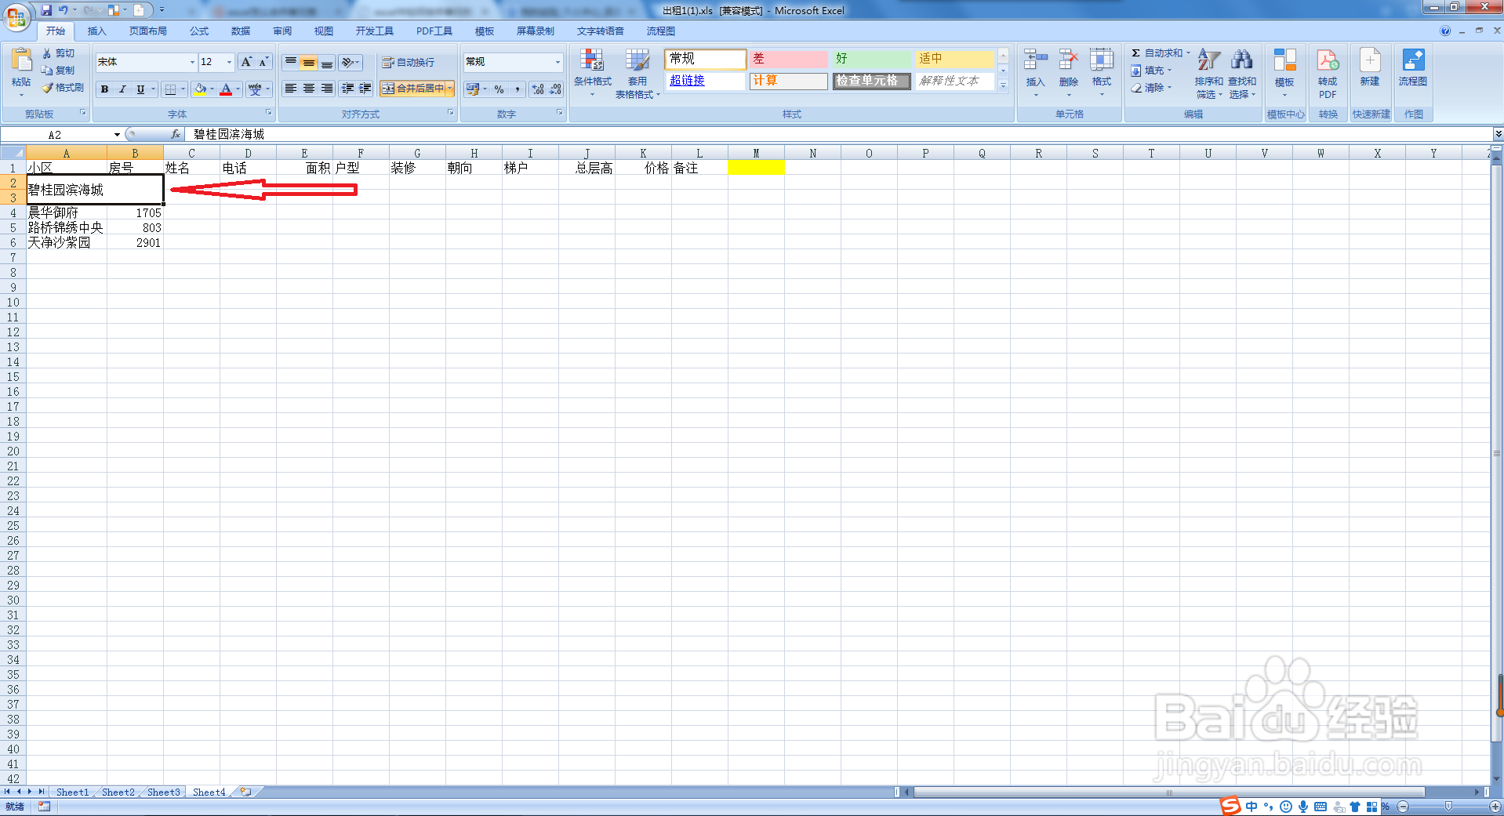Switch to the Sheet2 worksheet tab
The image size is (1504, 816).
118,792
